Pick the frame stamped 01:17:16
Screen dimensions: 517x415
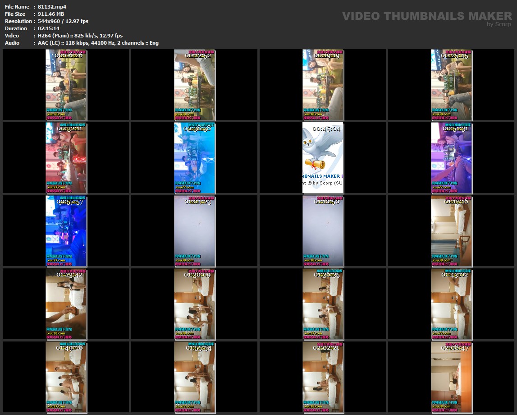(452, 231)
